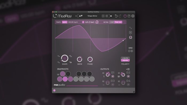Randomize the waveform with the side dice icon

pyautogui.click(x=130, y=32)
